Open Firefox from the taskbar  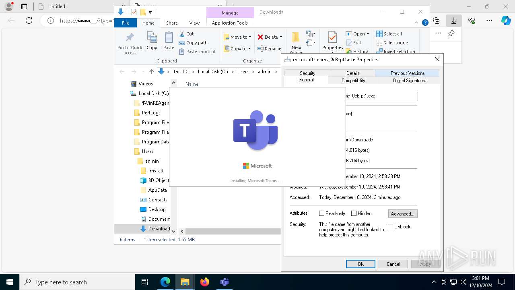(205, 282)
